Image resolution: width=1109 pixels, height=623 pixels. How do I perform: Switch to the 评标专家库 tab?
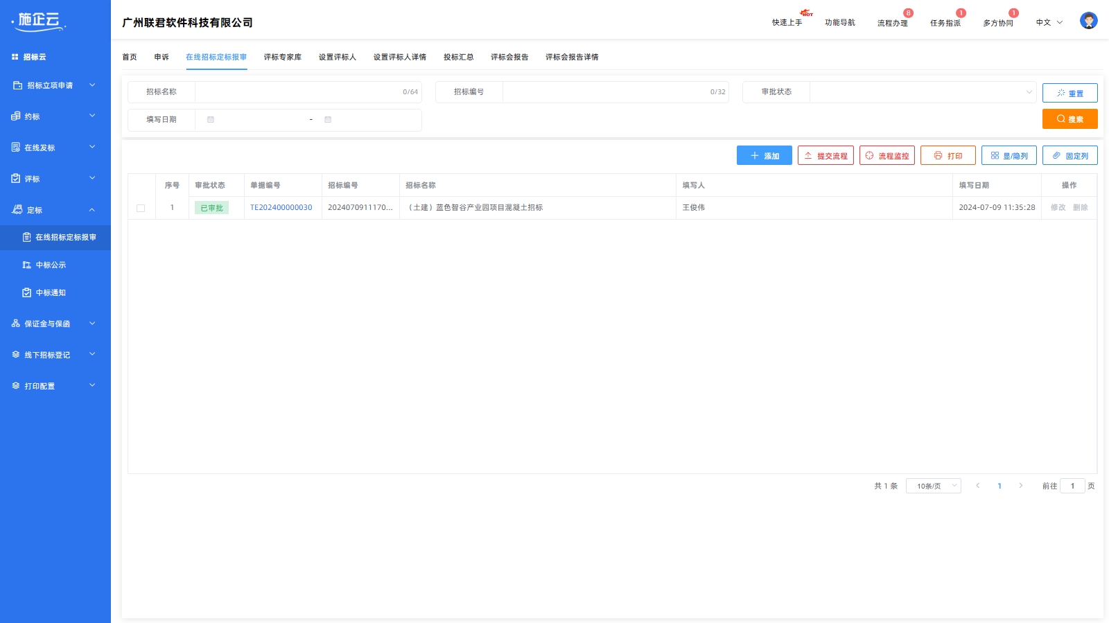point(283,57)
